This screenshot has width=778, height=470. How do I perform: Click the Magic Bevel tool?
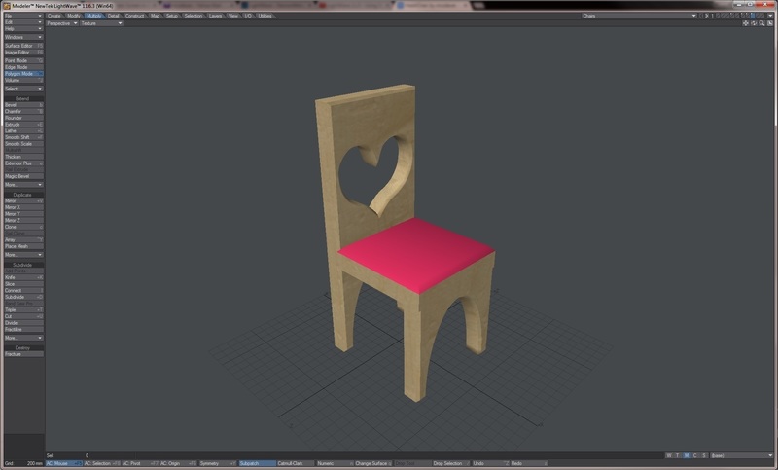(x=23, y=176)
